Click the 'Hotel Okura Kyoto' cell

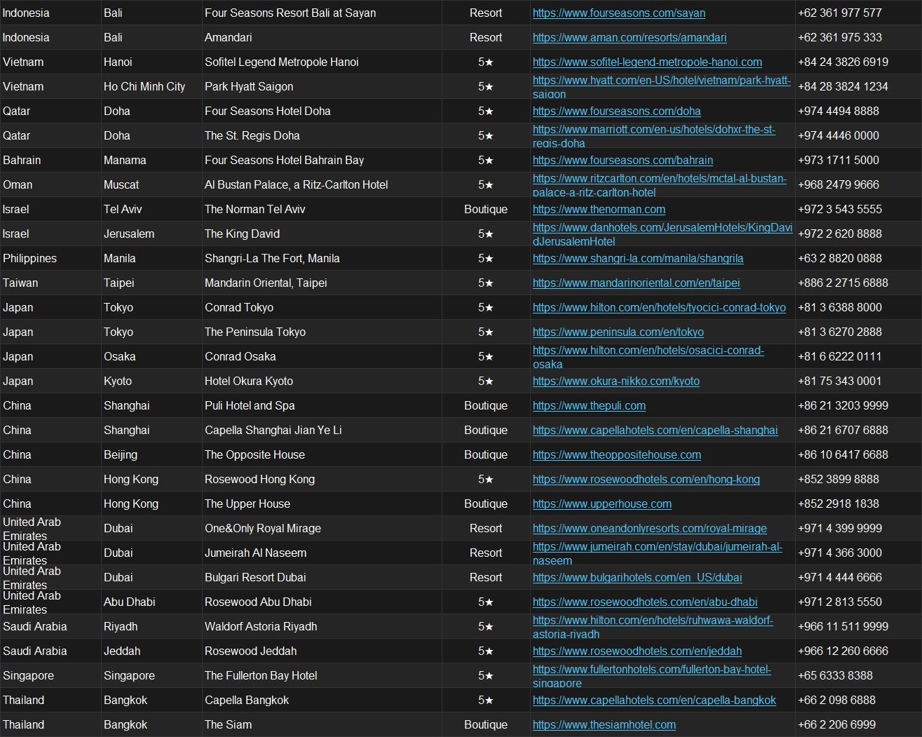pos(322,381)
